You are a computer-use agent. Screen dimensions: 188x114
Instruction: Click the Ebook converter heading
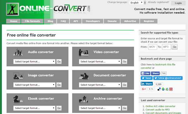point(41,98)
